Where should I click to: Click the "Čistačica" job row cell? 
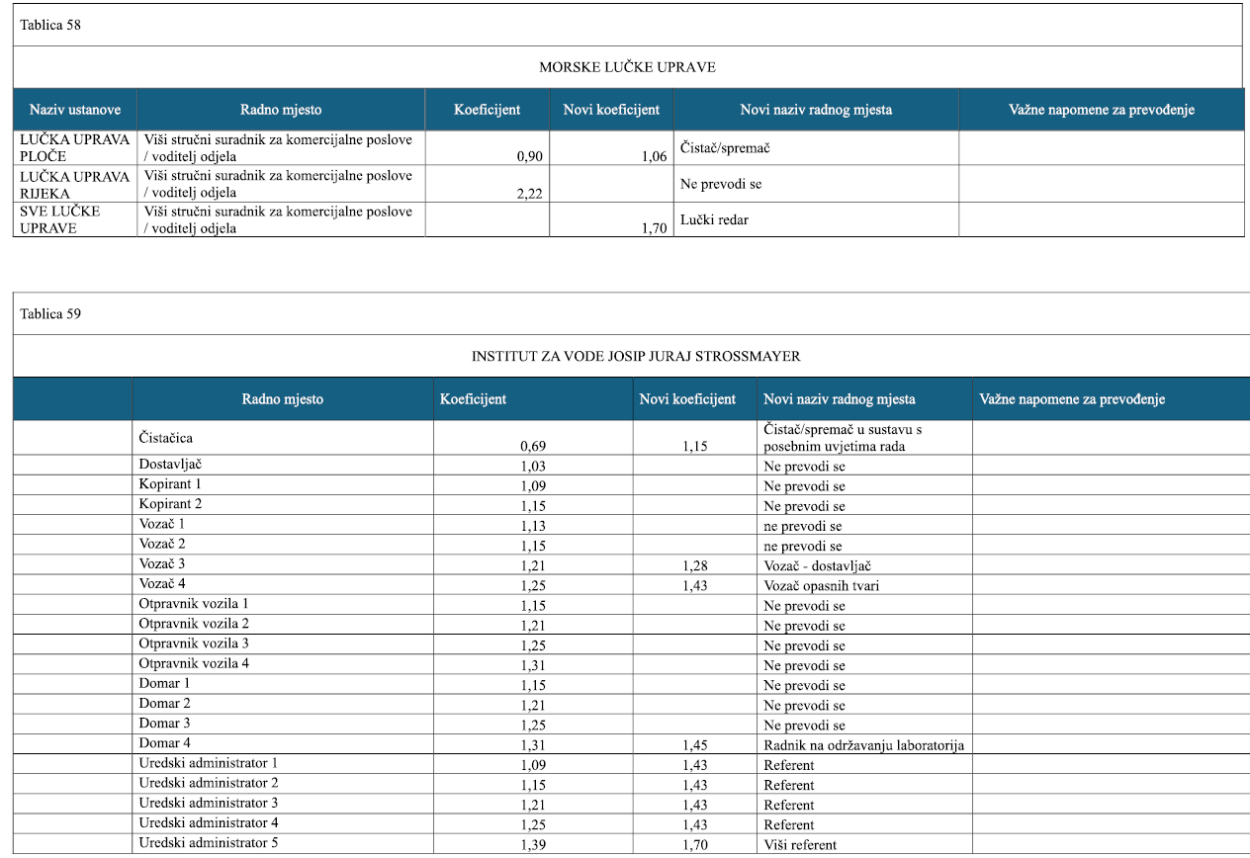tap(166, 436)
